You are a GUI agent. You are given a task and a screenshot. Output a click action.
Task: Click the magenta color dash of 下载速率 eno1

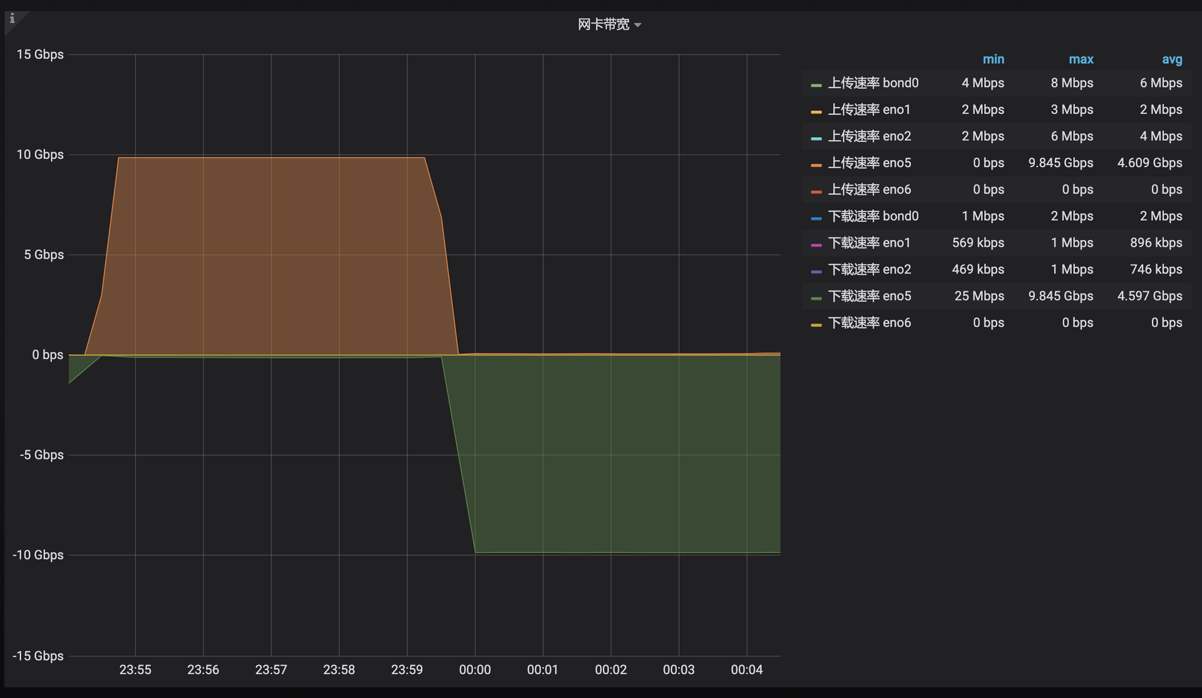pyautogui.click(x=816, y=244)
